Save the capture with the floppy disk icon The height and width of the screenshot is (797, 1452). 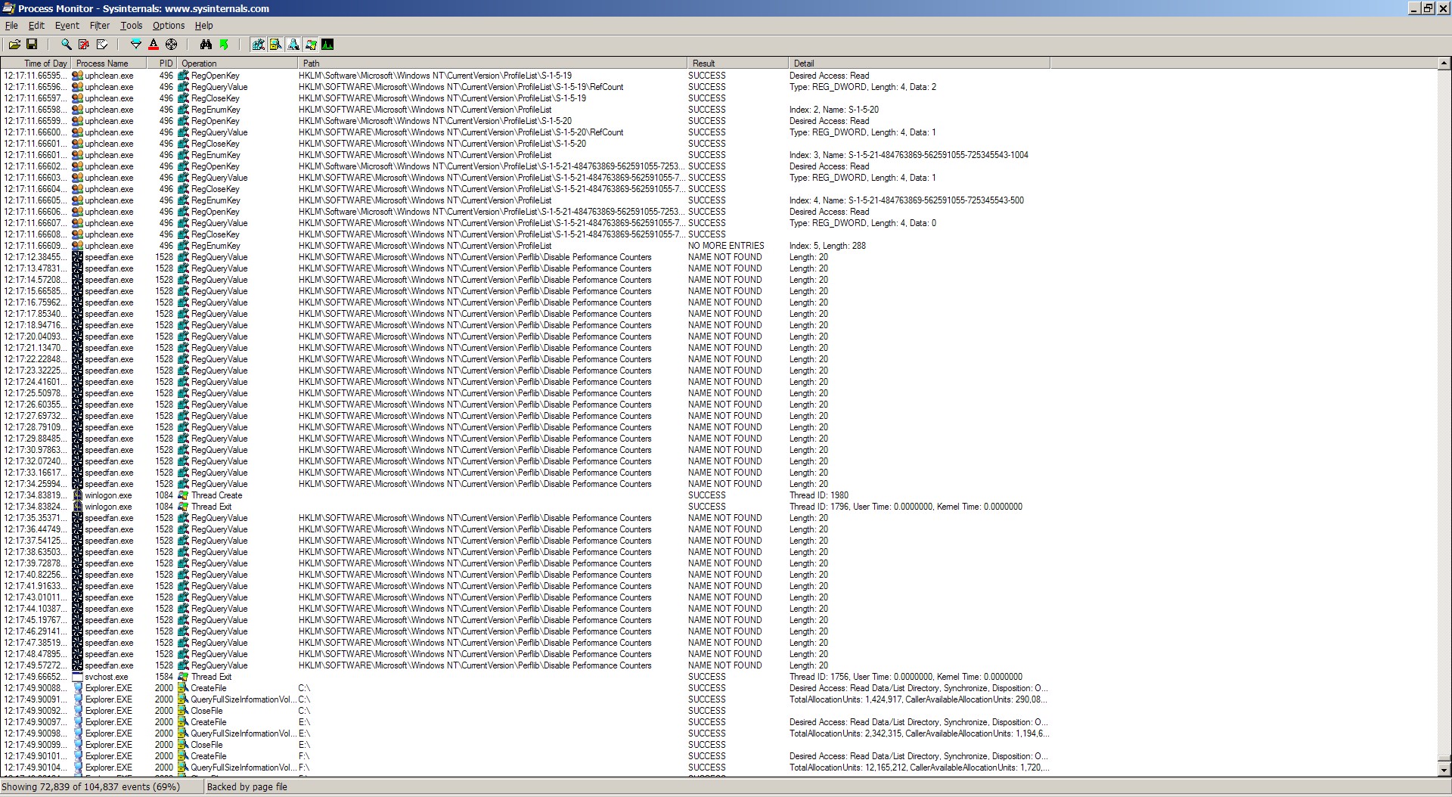32,45
